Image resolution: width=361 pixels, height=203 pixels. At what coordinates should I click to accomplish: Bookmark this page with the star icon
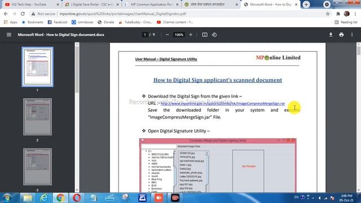click(327, 14)
